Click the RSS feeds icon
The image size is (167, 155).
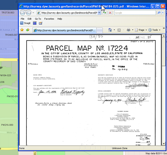pos(119,30)
